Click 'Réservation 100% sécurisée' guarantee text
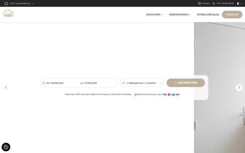The height and width of the screenshot is (153, 245). [77, 95]
